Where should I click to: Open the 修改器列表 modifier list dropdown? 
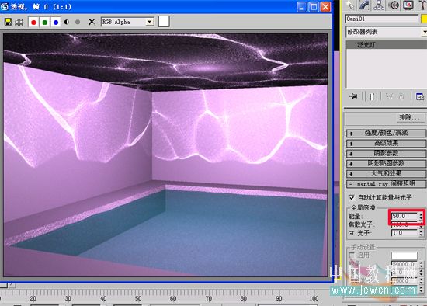tap(386, 32)
